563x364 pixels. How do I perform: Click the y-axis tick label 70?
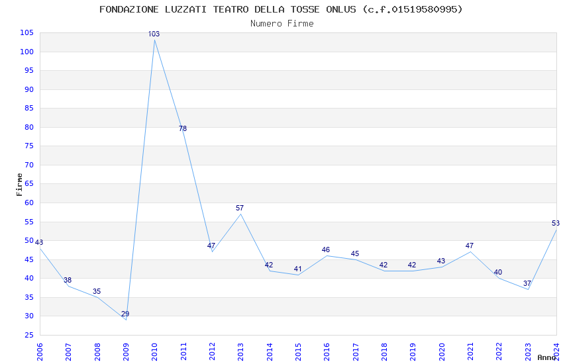click(29, 165)
